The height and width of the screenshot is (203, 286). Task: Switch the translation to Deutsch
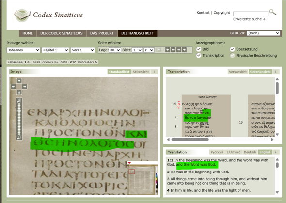250,152
